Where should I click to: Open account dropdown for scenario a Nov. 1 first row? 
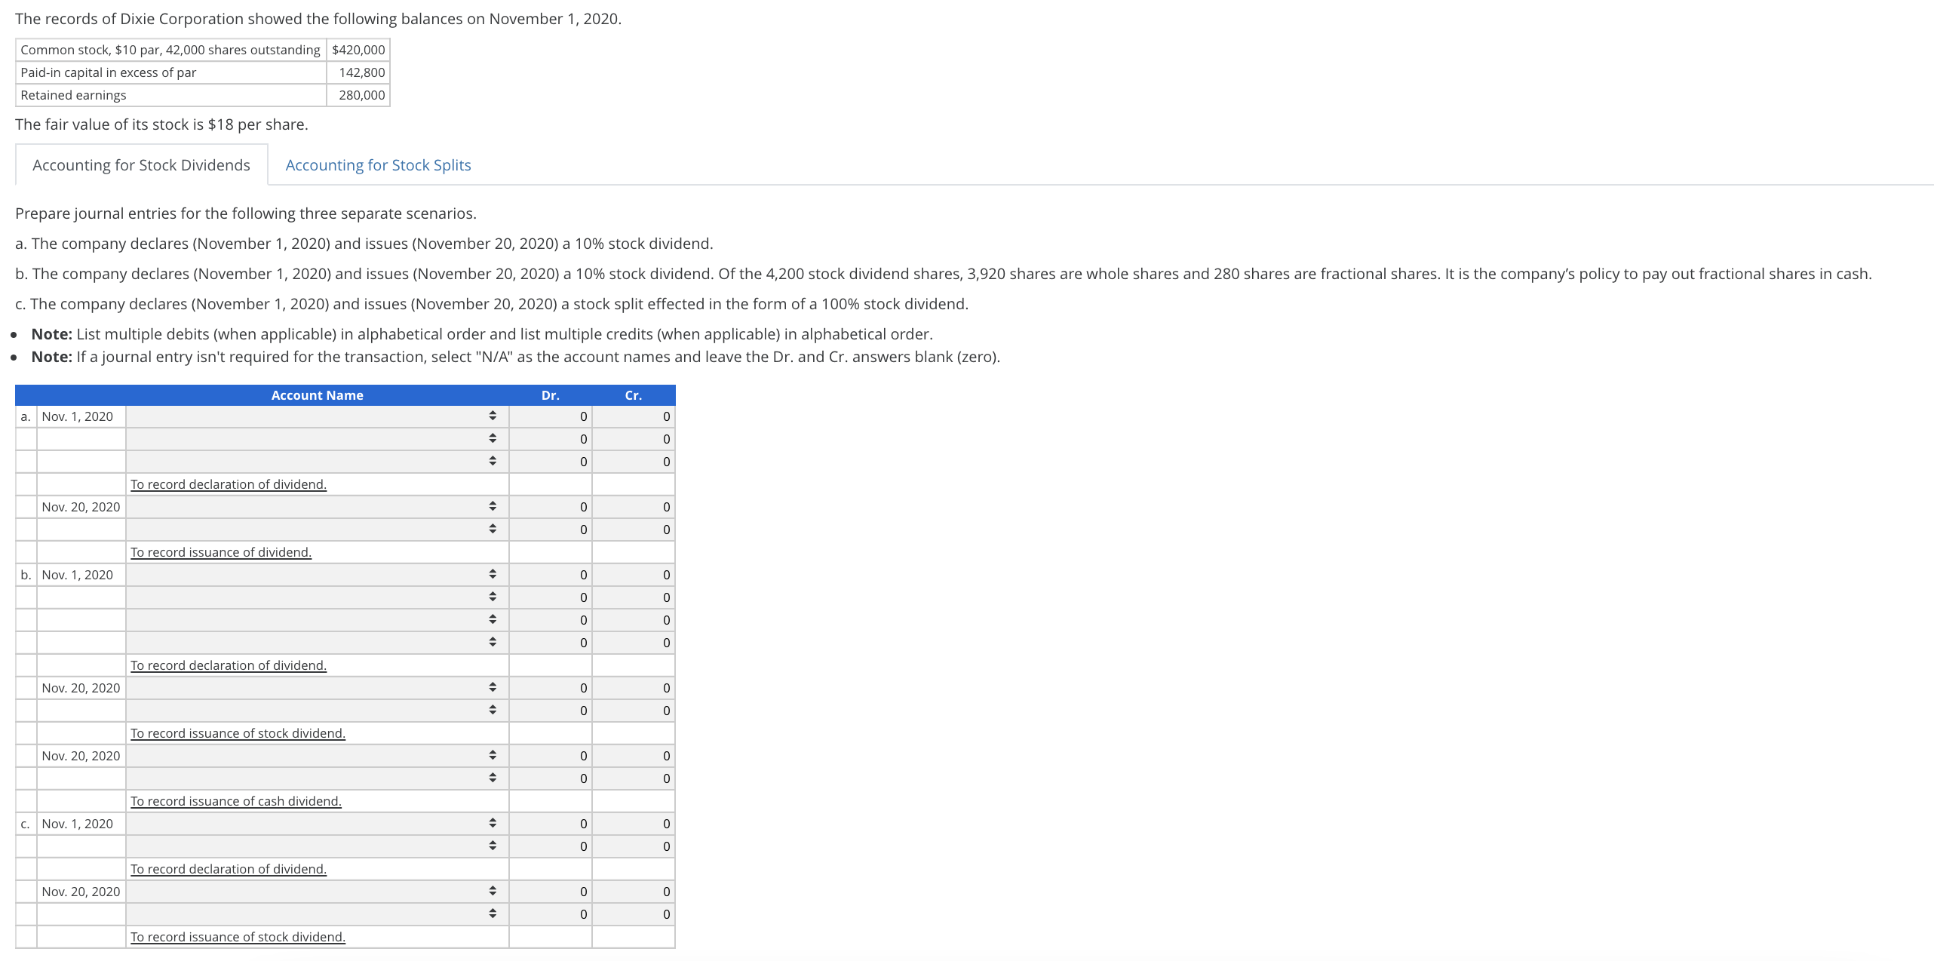pyautogui.click(x=317, y=416)
